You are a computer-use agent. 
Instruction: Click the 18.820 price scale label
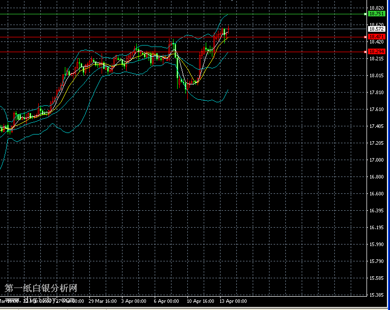pos(377,8)
